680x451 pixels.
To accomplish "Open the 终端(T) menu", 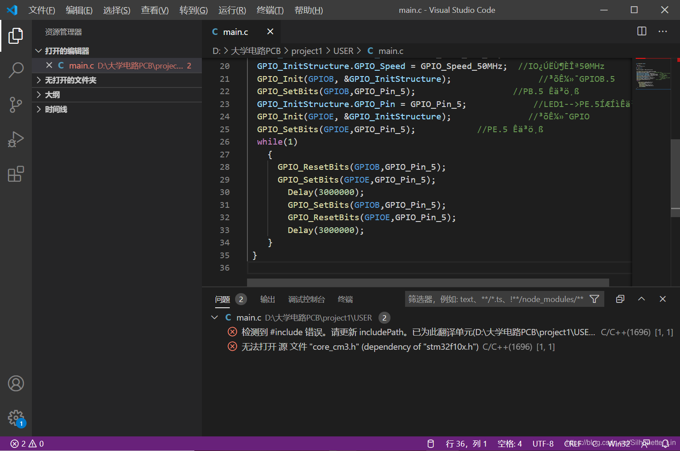I will click(270, 10).
